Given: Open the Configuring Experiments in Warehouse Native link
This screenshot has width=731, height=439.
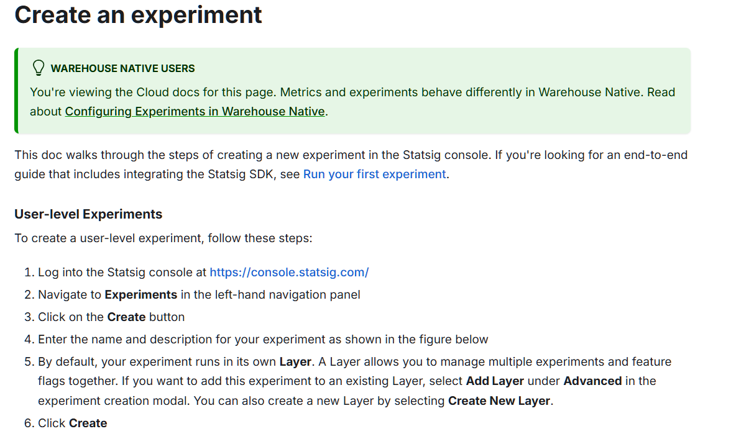Looking at the screenshot, I should click(x=195, y=112).
